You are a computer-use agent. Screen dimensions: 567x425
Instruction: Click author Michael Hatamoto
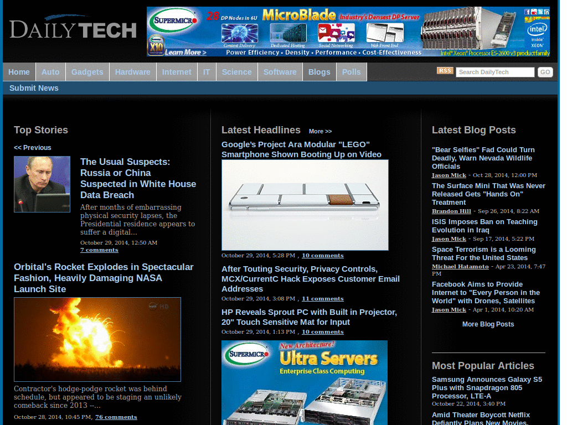pyautogui.click(x=460, y=266)
